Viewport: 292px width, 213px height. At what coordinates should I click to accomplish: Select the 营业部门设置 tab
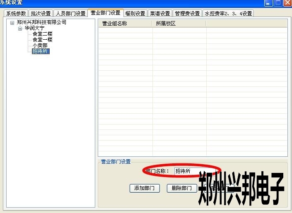tap(105, 13)
